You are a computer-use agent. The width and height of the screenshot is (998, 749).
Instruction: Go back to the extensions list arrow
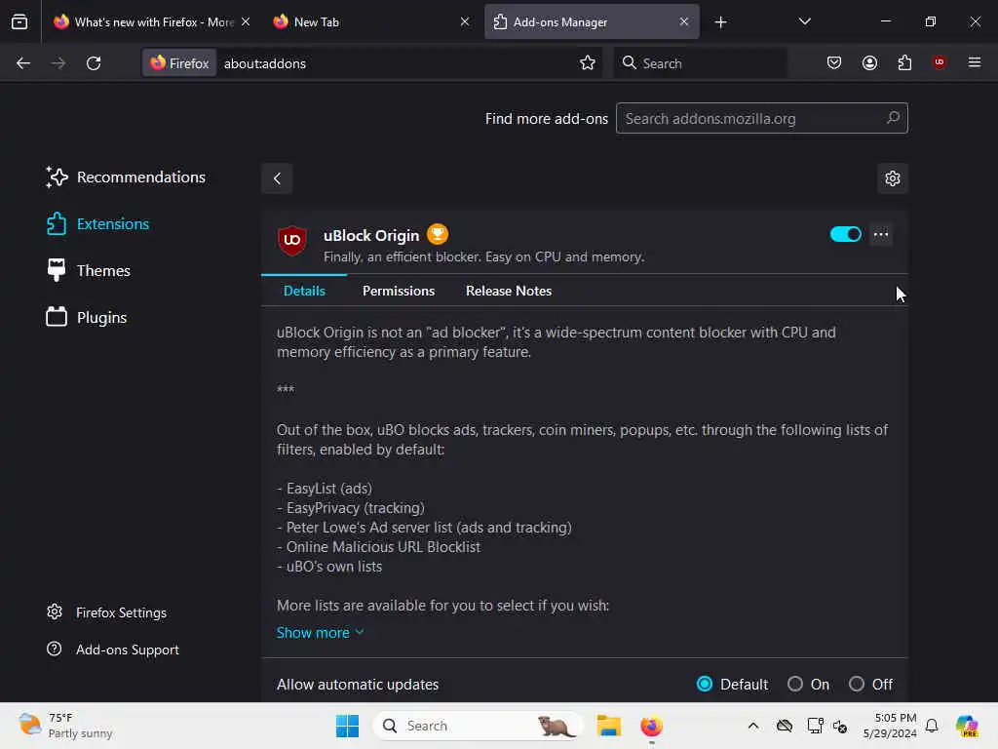click(x=277, y=178)
